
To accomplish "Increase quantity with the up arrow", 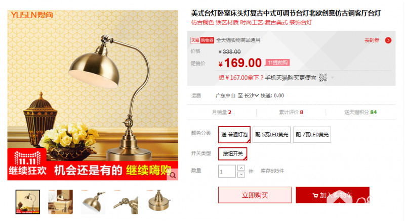I will coord(241,168).
